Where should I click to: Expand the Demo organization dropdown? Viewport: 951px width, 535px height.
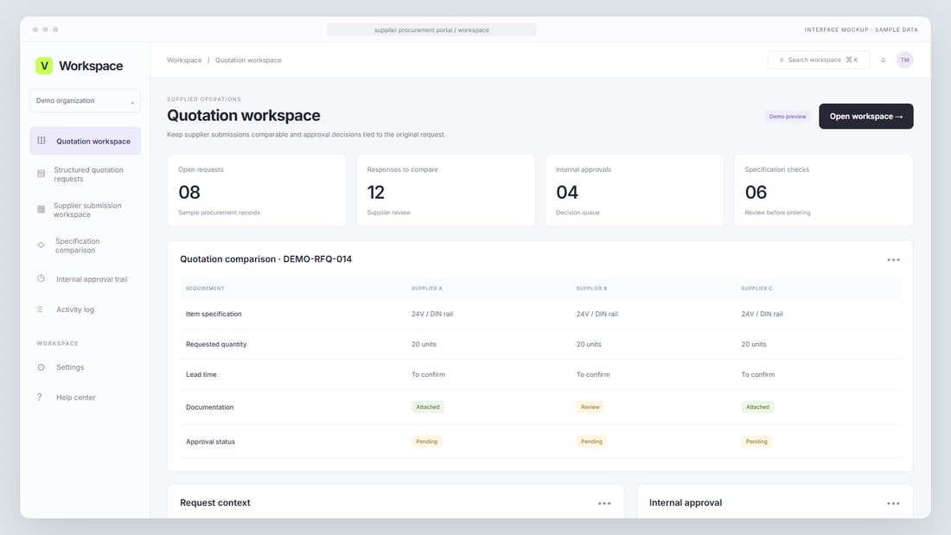[85, 101]
